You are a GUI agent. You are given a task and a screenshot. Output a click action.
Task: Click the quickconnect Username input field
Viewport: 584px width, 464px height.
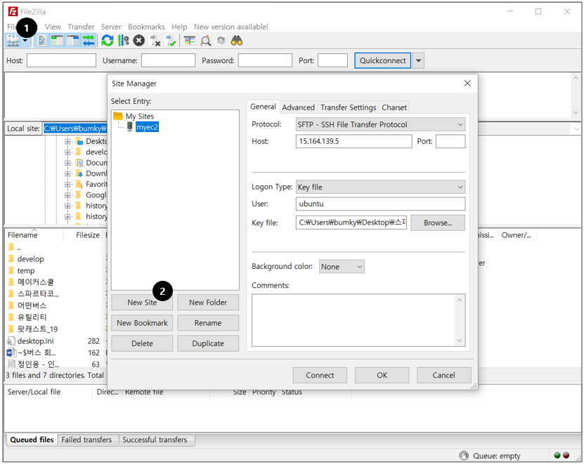click(169, 60)
